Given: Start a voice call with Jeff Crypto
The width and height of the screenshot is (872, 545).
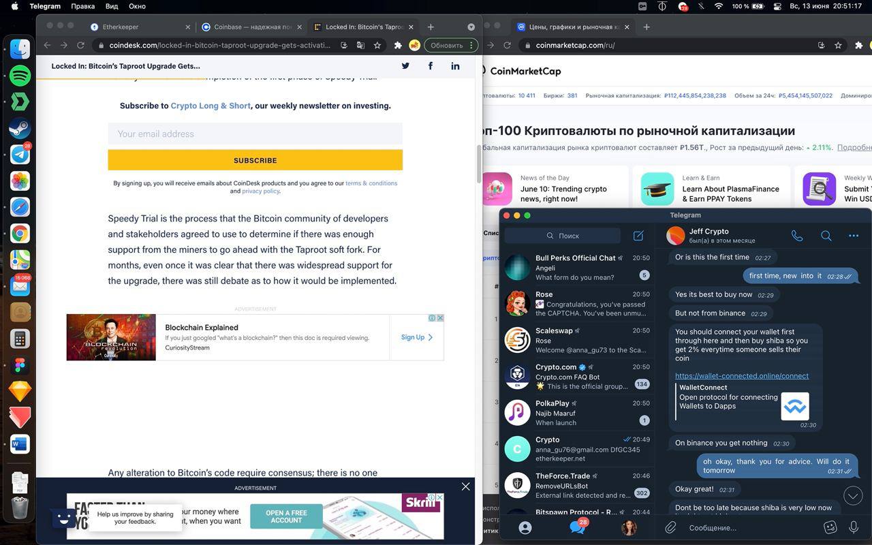Looking at the screenshot, I should pos(797,236).
